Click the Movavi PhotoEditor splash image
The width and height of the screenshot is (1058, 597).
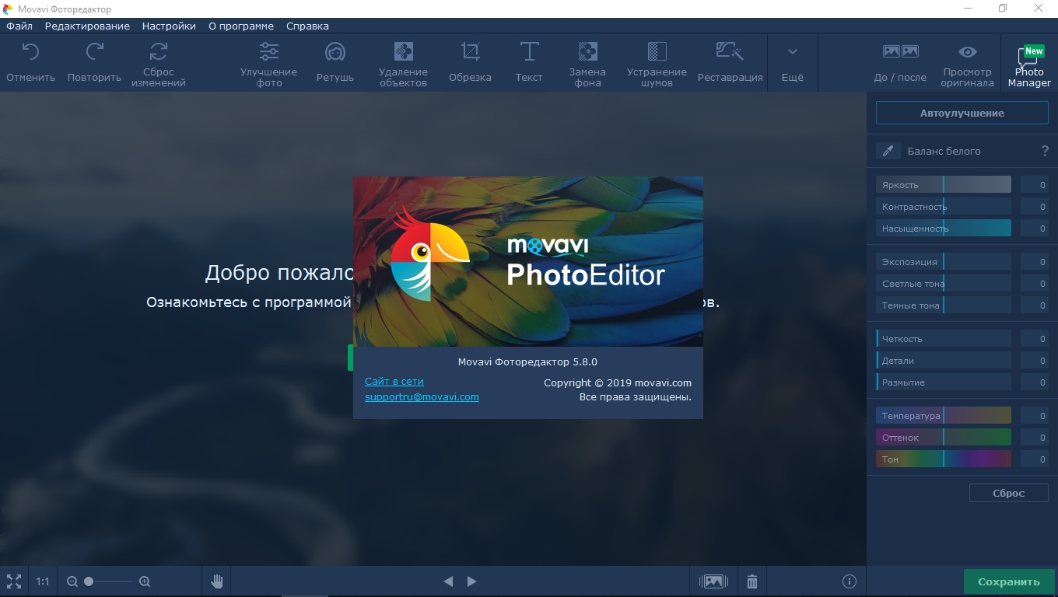pos(528,261)
